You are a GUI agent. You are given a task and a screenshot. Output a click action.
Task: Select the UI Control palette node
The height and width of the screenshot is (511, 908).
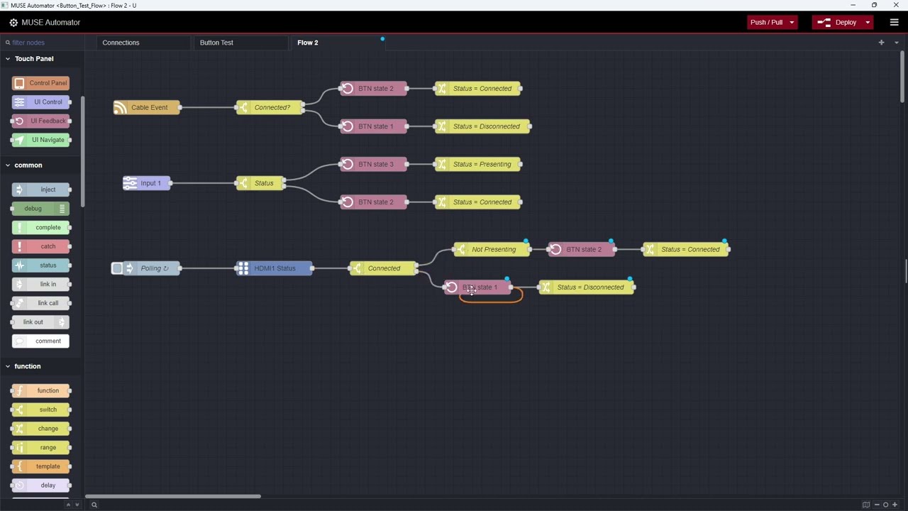[x=40, y=102]
